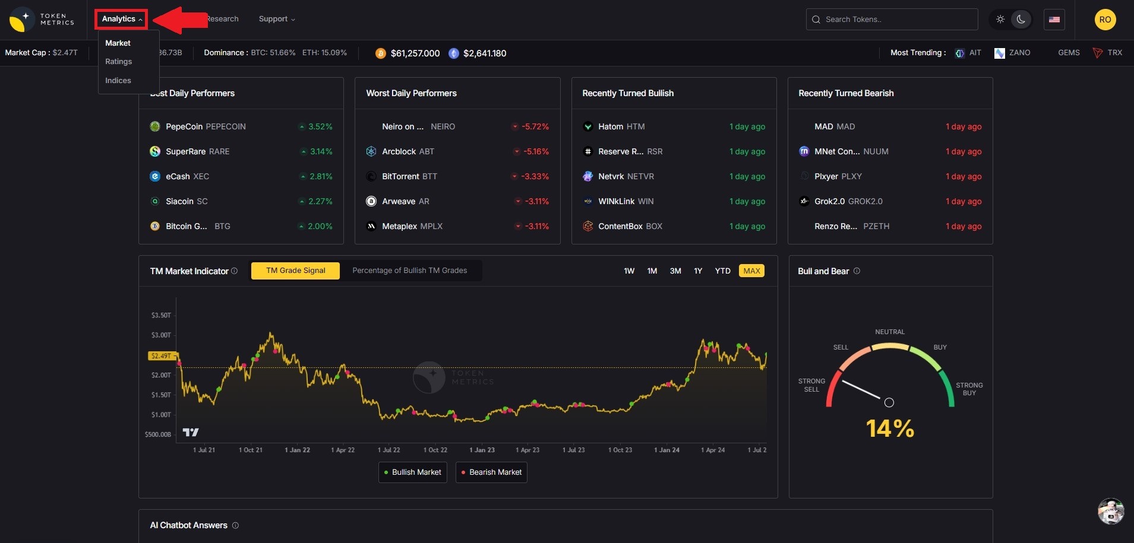Image resolution: width=1134 pixels, height=543 pixels.
Task: Open SuperRare RARE token icon
Action: [x=155, y=151]
